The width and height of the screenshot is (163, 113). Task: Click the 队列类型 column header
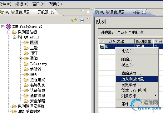(x=144, y=42)
